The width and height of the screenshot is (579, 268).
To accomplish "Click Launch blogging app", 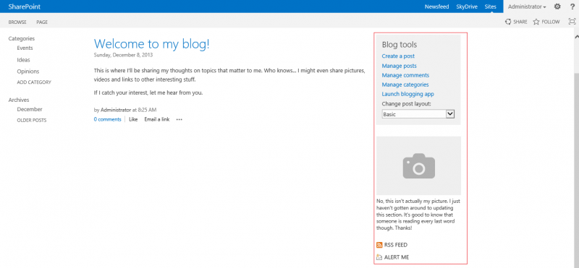I will pyautogui.click(x=407, y=94).
